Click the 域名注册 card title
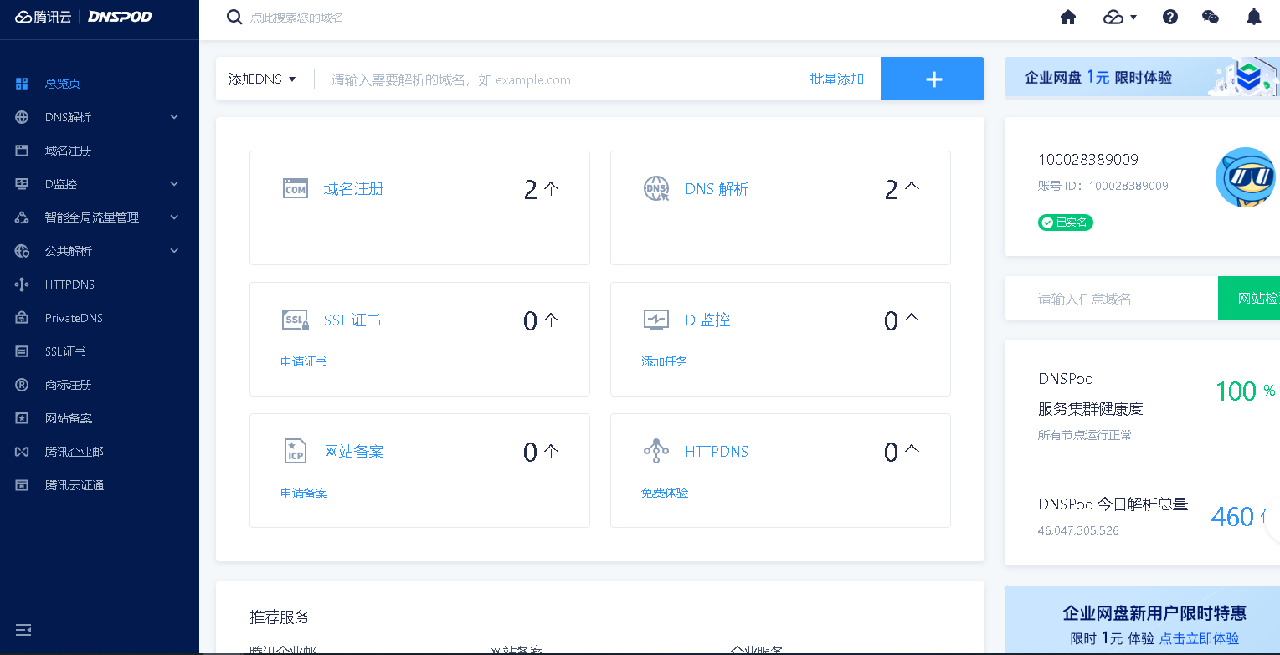 click(353, 189)
